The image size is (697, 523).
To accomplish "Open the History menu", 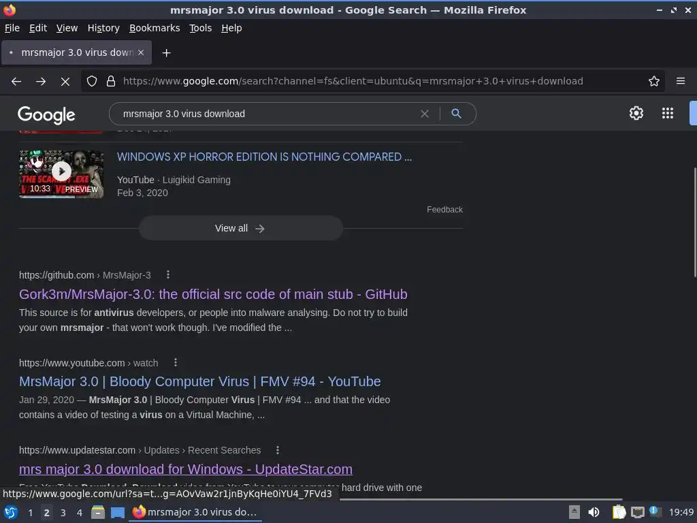I will click(x=103, y=28).
